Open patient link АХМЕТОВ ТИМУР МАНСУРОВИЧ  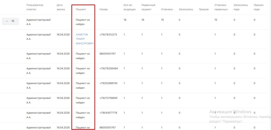pos(85,39)
